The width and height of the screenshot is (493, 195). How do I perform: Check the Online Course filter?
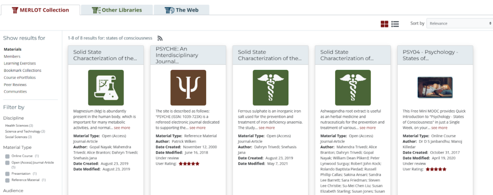(x=7, y=156)
